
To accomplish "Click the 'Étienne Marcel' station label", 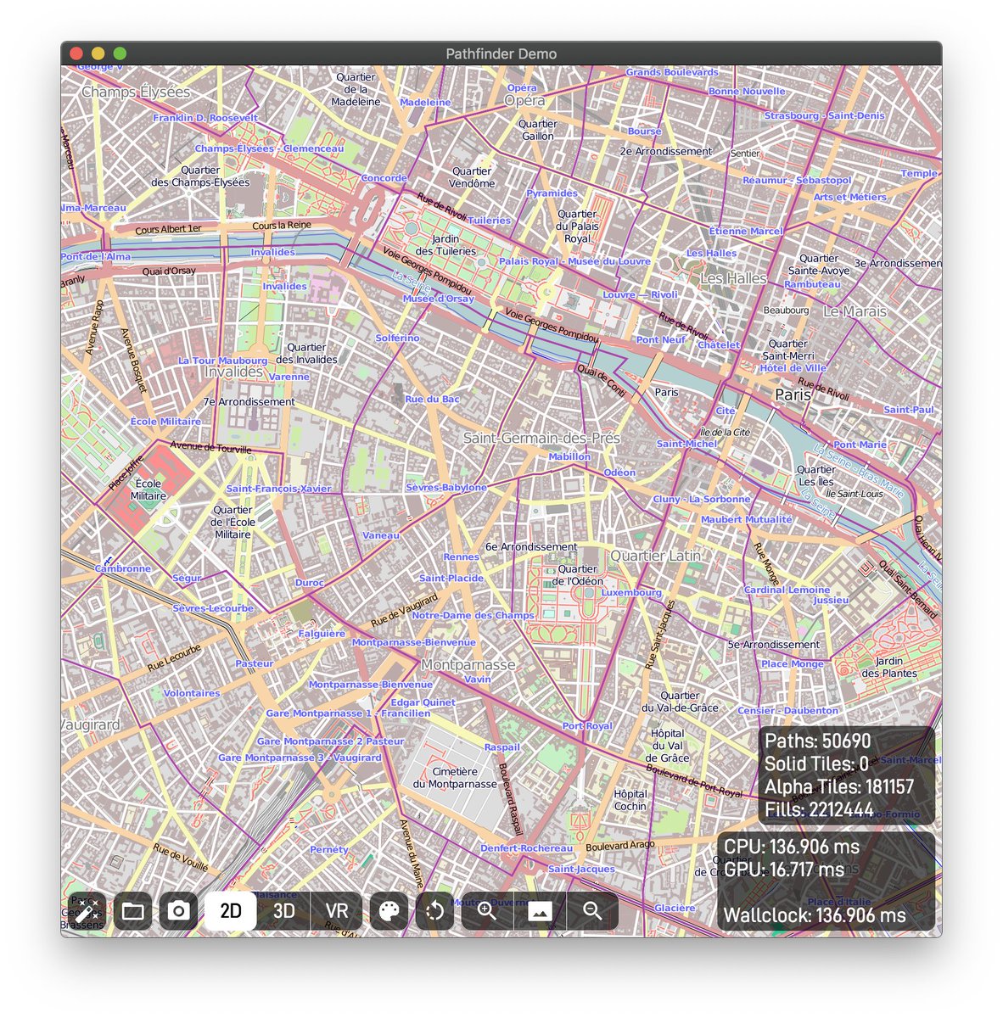I will pos(746,231).
